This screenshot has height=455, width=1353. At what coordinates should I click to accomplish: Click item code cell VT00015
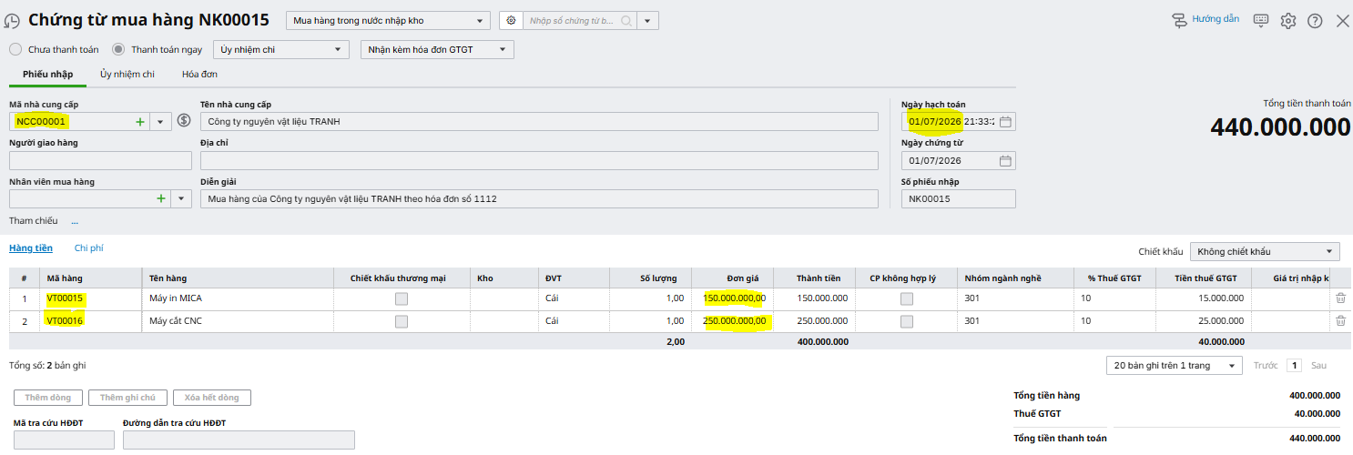pos(90,298)
